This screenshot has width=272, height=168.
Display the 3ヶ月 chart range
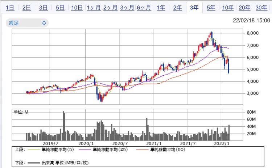(x=128, y=8)
